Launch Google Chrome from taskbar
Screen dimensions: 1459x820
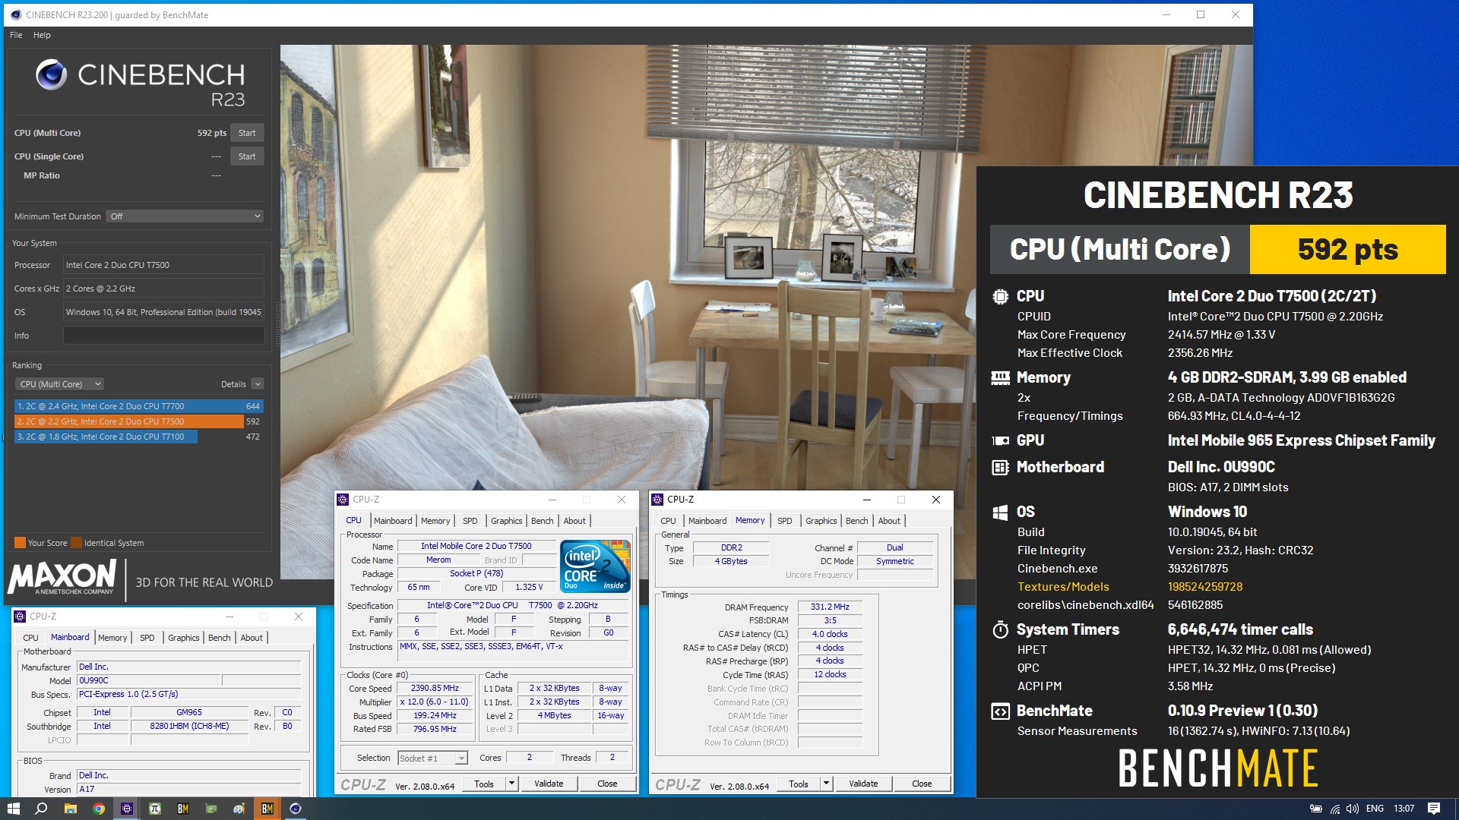tap(99, 809)
